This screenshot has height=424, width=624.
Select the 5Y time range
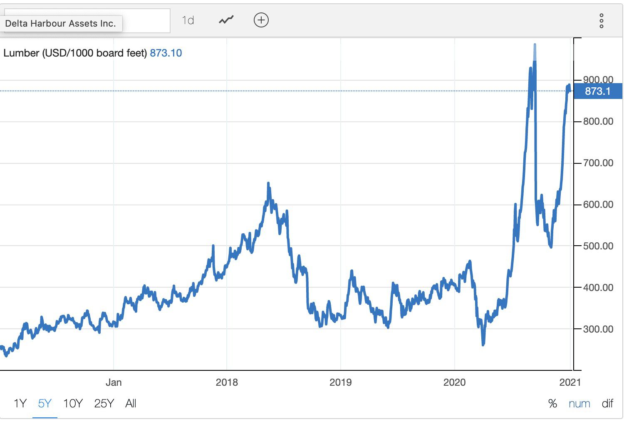click(45, 403)
